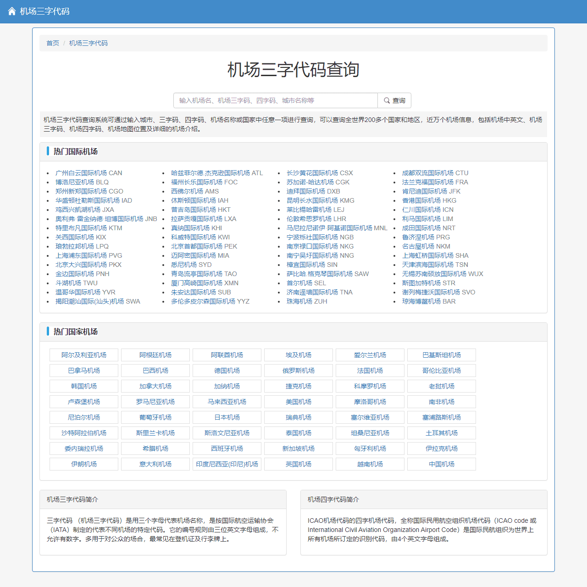The image size is (587, 587).
Task: Open 香港国际机场 HKG link
Action: (428, 200)
